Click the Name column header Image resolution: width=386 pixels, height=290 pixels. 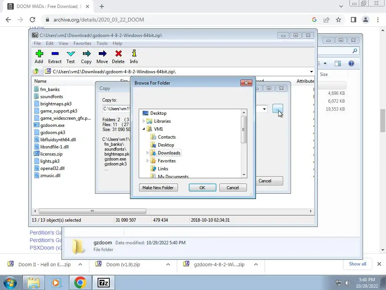click(62, 81)
